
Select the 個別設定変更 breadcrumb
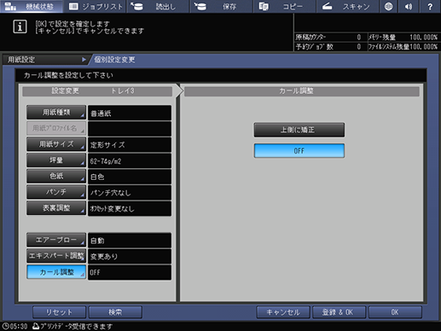tap(114, 60)
